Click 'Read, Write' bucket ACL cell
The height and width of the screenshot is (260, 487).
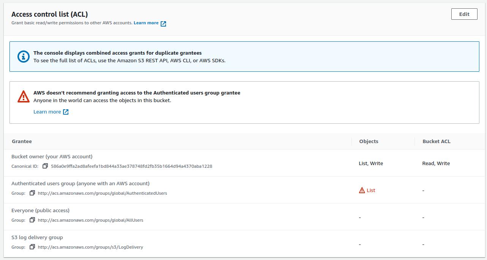pos(436,163)
